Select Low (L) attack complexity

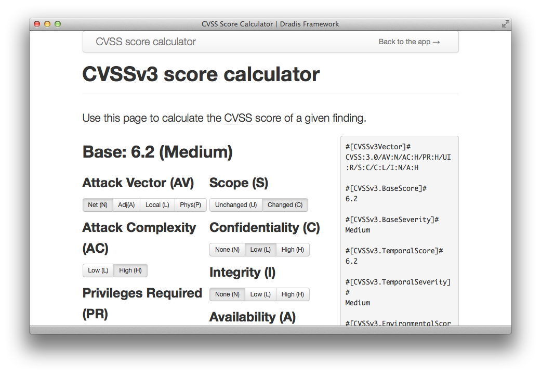[x=98, y=270]
